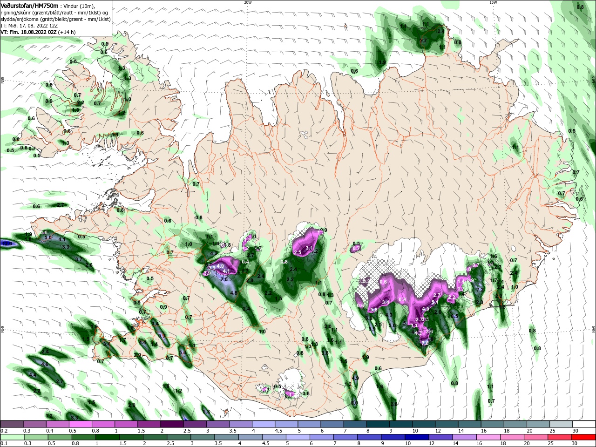Pick the dark mauve swatch labeled 0.2 in upper scale
Image resolution: width=596 pixels, height=447 pixels.
click(12, 424)
